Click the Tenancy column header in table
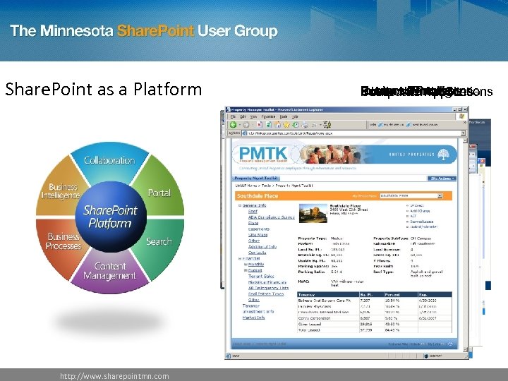The width and height of the screenshot is (508, 381). (x=328, y=295)
